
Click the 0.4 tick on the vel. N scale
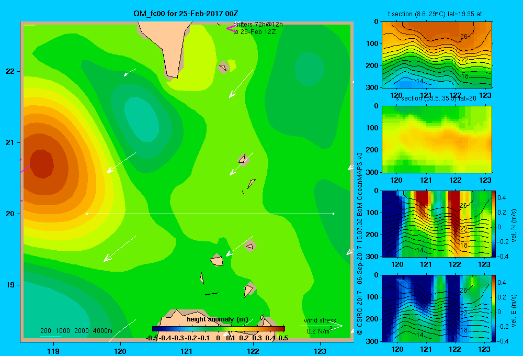[502, 198]
